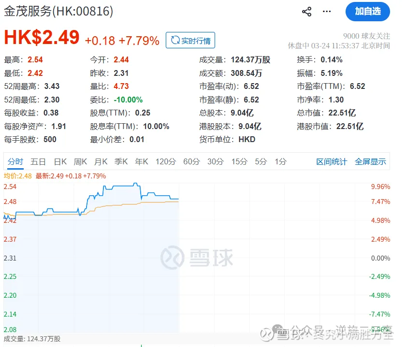
Task: Select the 五日 five-day chart tab
Action: click(38, 162)
